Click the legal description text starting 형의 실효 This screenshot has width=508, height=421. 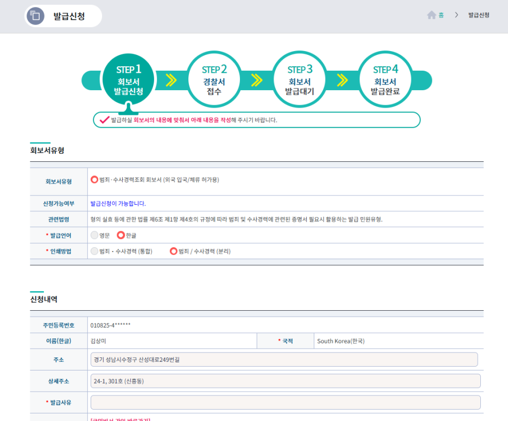pyautogui.click(x=236, y=219)
